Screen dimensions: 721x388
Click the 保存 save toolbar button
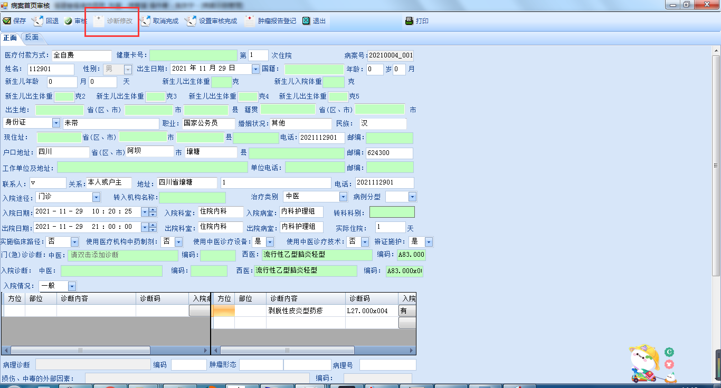pyautogui.click(x=14, y=21)
